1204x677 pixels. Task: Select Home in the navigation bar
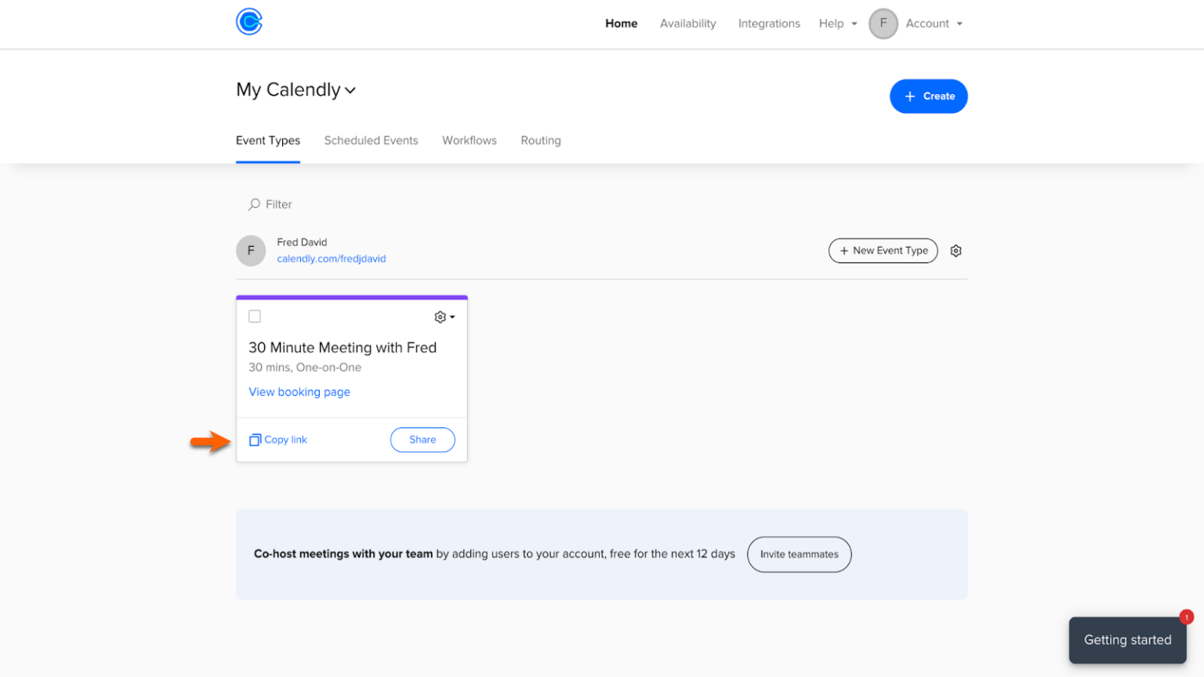point(621,24)
